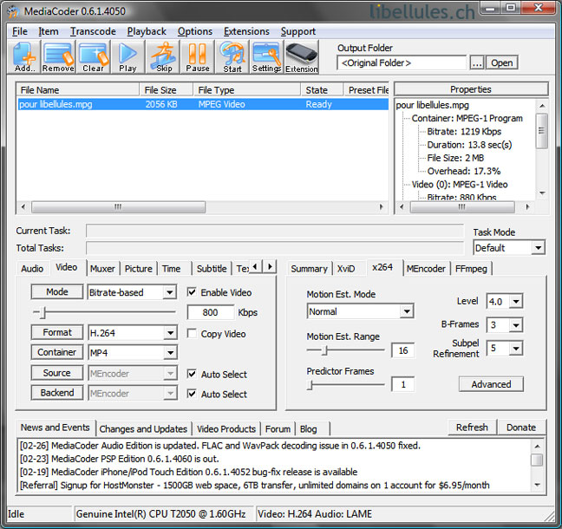Toggle the Enable Video checkbox
The image size is (562, 529).
192,292
